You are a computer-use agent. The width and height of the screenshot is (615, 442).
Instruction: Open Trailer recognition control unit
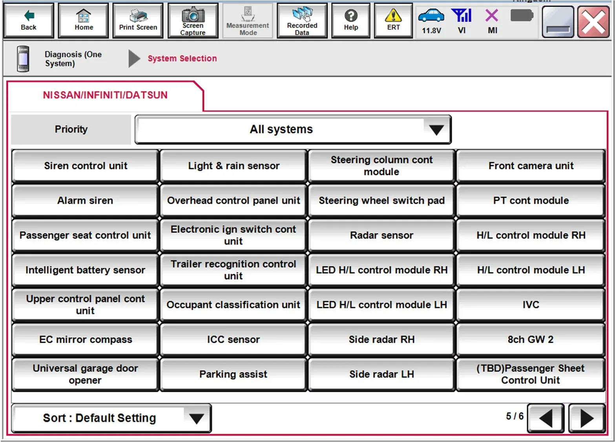(234, 270)
